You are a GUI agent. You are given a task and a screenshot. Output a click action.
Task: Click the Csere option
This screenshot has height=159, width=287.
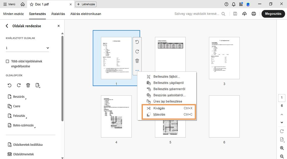point(14,106)
